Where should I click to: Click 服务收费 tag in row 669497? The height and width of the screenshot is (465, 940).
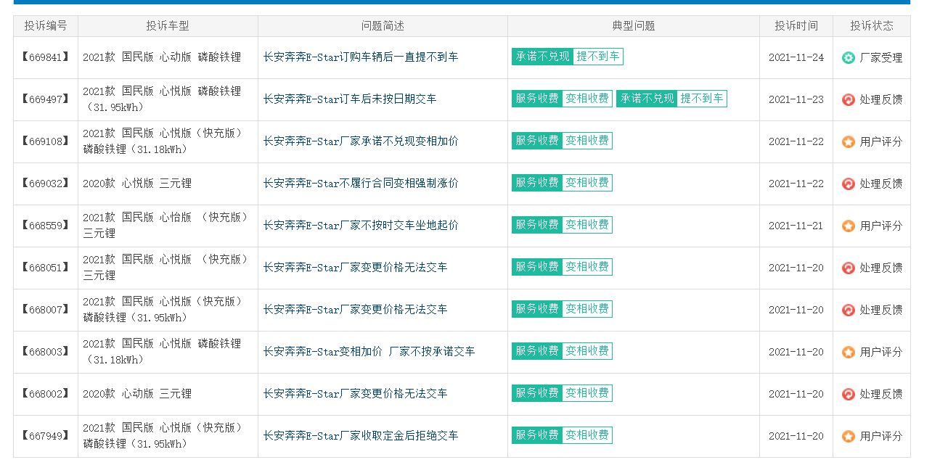pos(537,99)
